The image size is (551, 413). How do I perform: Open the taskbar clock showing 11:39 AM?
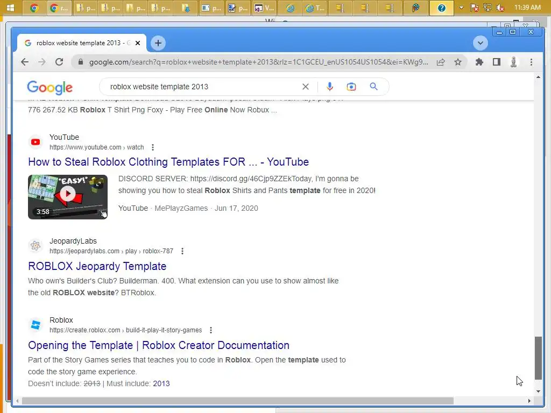[527, 8]
